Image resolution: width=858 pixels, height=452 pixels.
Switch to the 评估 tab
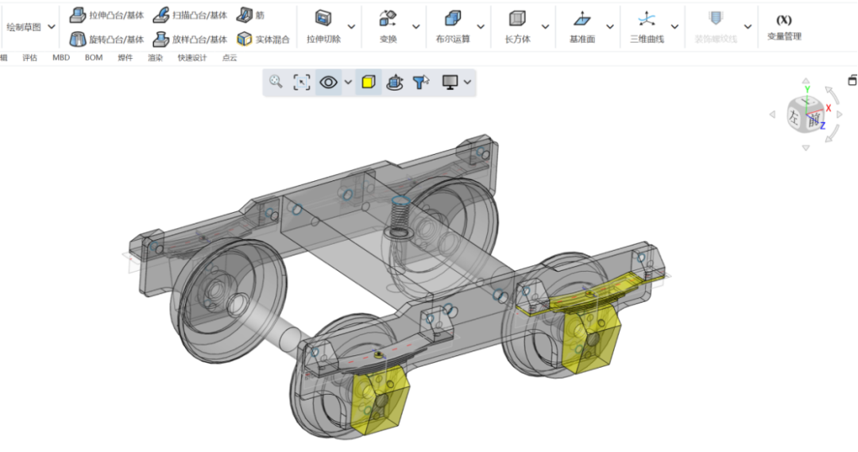(29, 57)
